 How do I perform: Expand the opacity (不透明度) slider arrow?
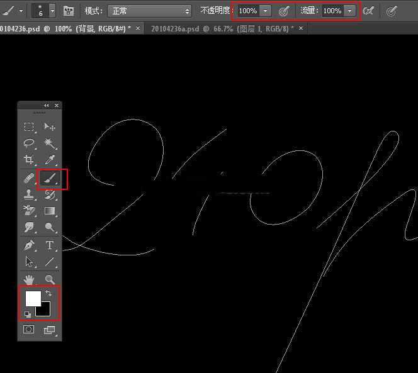(x=266, y=11)
